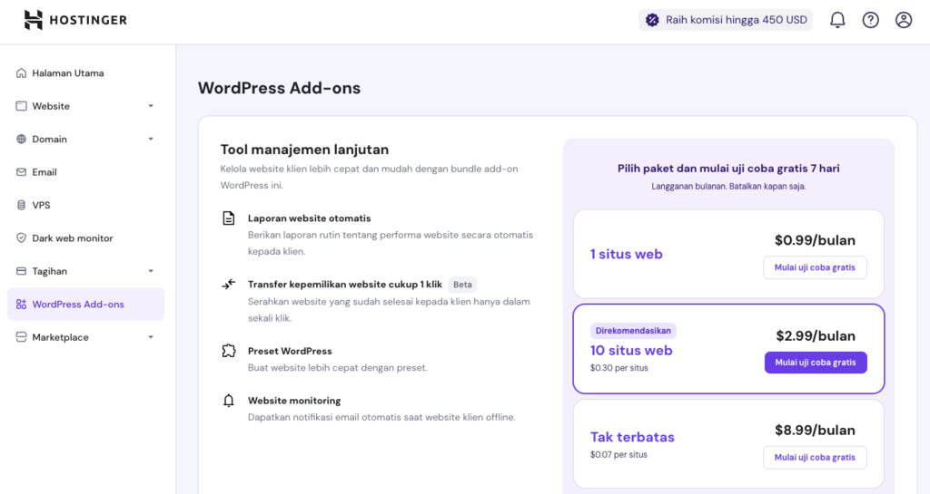Click the $0.07 per situs text
The image size is (930, 494).
(x=618, y=455)
